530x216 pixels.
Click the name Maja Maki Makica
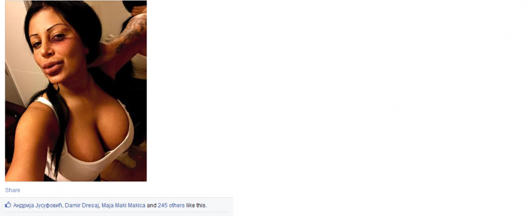coord(123,205)
